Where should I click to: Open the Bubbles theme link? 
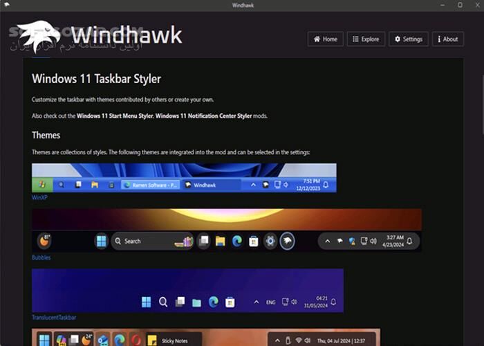click(x=41, y=257)
